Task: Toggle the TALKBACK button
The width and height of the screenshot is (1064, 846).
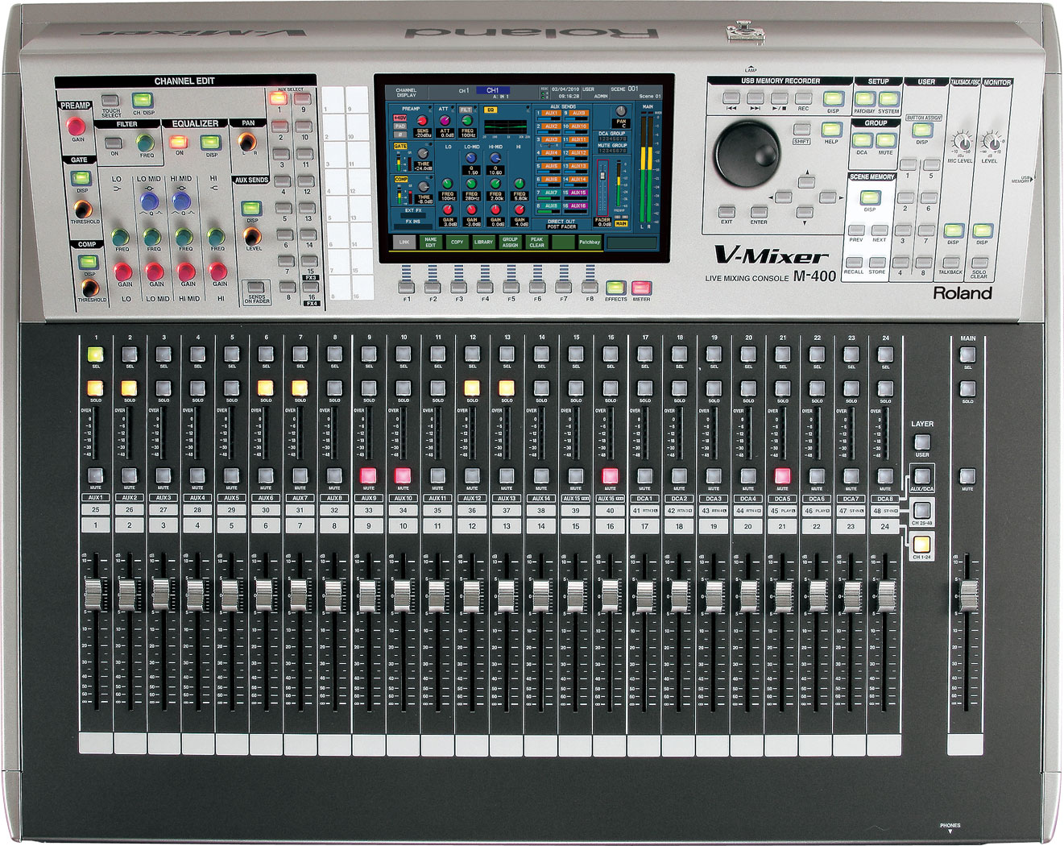Action: (951, 263)
